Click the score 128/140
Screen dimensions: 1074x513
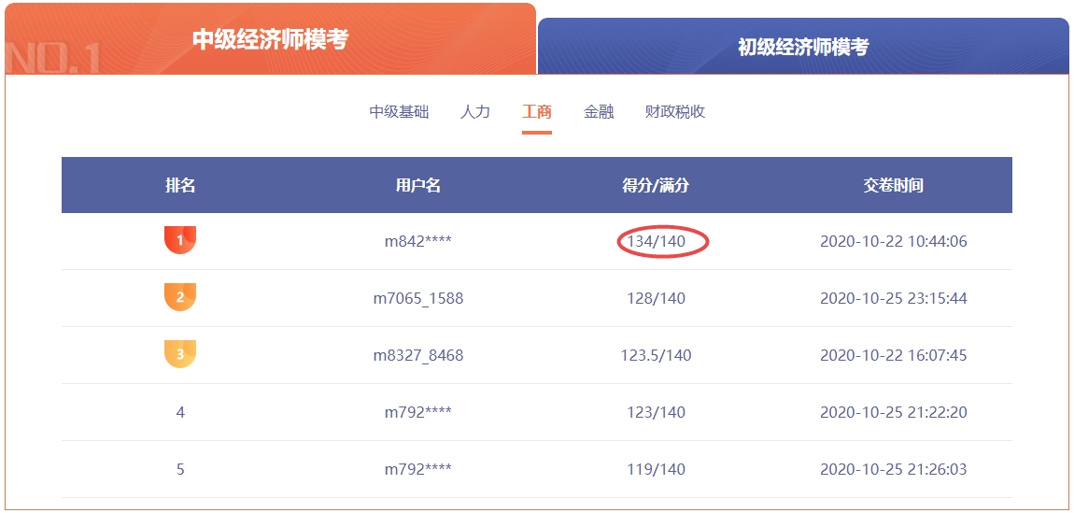pyautogui.click(x=657, y=299)
